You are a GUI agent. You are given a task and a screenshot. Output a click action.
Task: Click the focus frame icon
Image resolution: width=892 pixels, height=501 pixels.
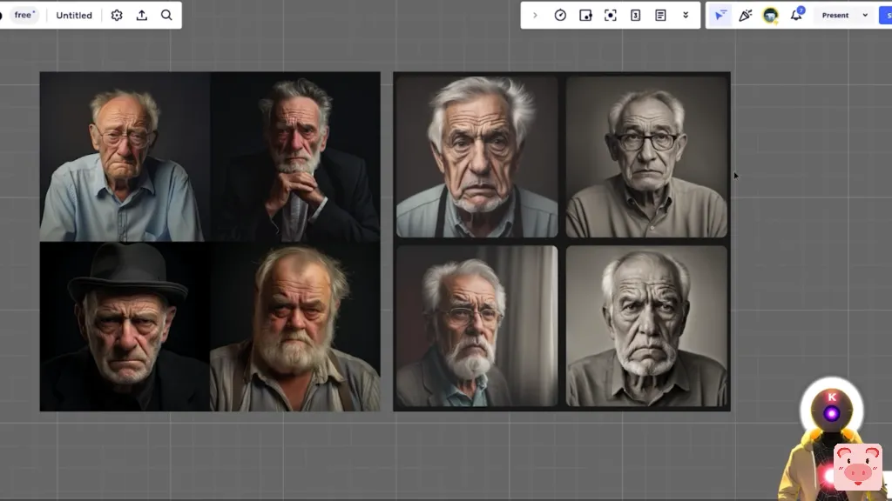tap(611, 16)
